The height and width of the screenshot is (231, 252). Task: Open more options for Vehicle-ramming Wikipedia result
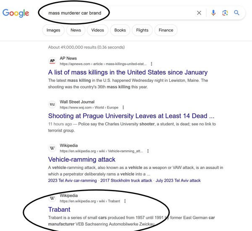(x=148, y=151)
